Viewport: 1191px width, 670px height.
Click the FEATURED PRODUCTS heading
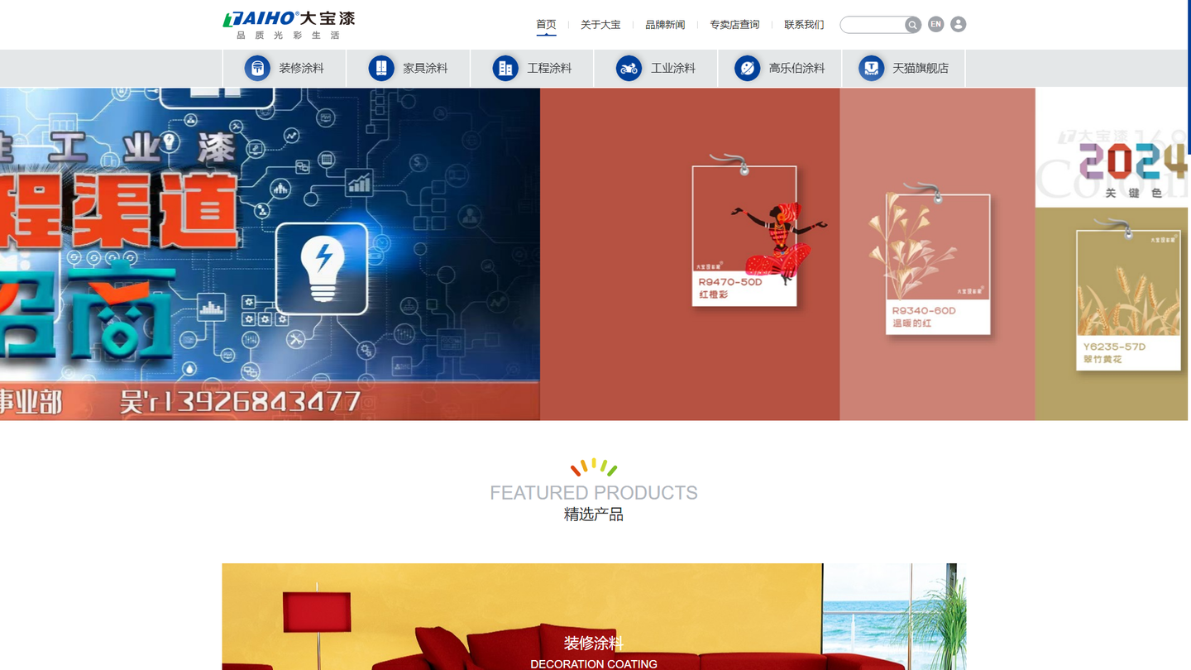click(x=594, y=493)
